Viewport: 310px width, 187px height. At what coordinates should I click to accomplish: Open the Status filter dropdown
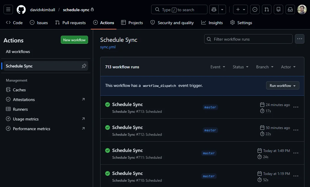tap(240, 67)
